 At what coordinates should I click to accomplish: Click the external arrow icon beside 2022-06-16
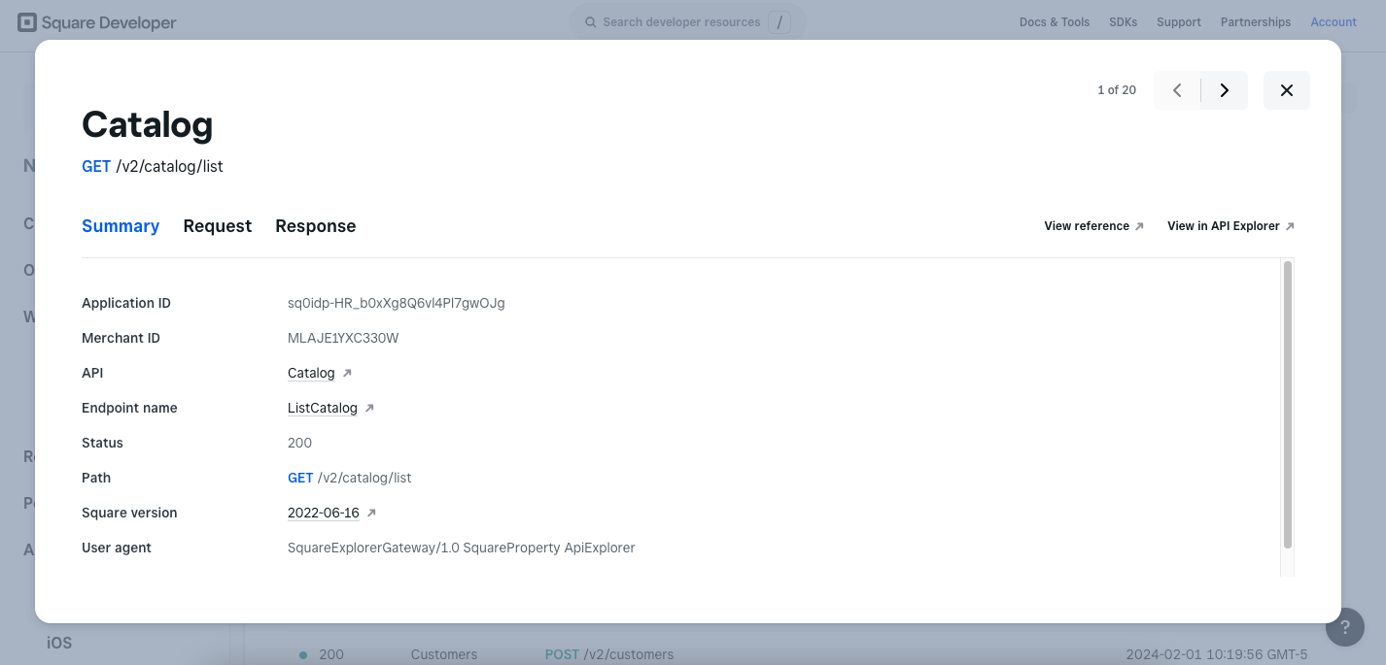371,513
